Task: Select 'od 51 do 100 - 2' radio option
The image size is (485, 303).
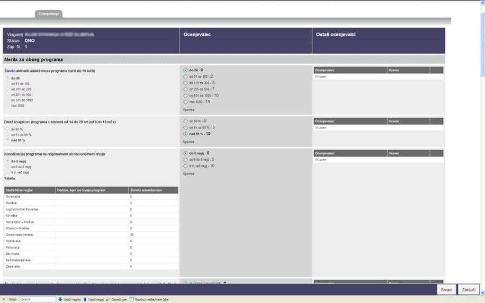Action: (x=185, y=76)
